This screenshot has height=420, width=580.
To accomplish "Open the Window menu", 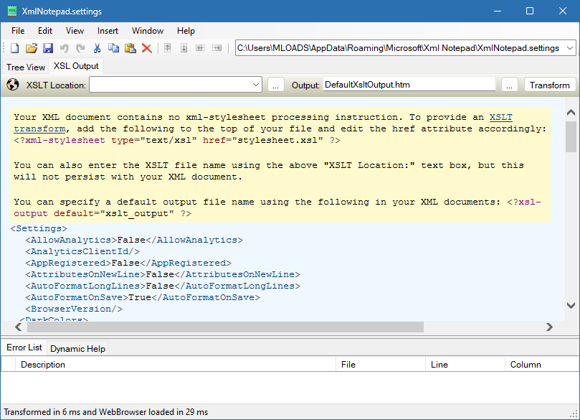I will point(148,31).
